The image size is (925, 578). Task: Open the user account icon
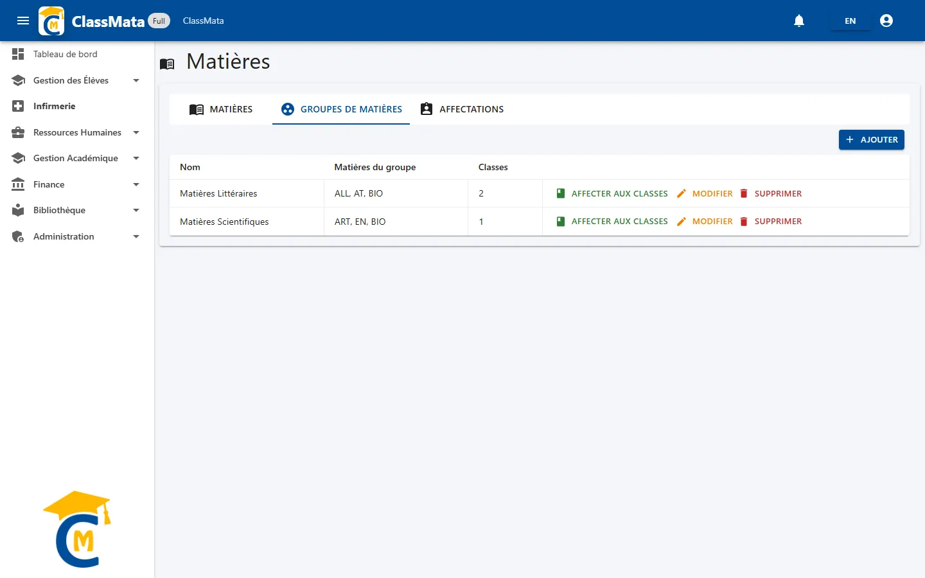pyautogui.click(x=886, y=21)
